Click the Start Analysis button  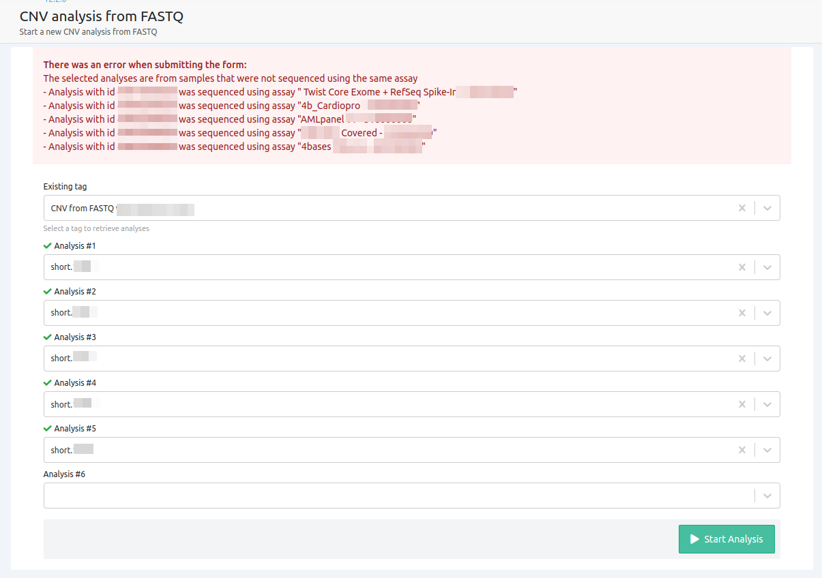point(726,539)
